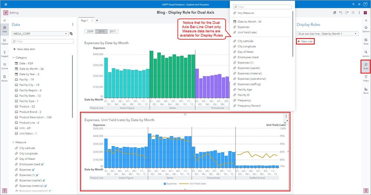
Task: Select Expenses (capital) in Data pane
Action: [x=30, y=181]
